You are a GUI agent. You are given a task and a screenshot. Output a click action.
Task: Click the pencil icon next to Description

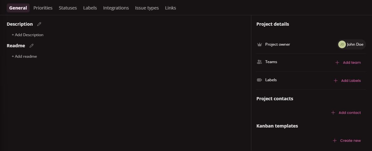click(x=39, y=24)
